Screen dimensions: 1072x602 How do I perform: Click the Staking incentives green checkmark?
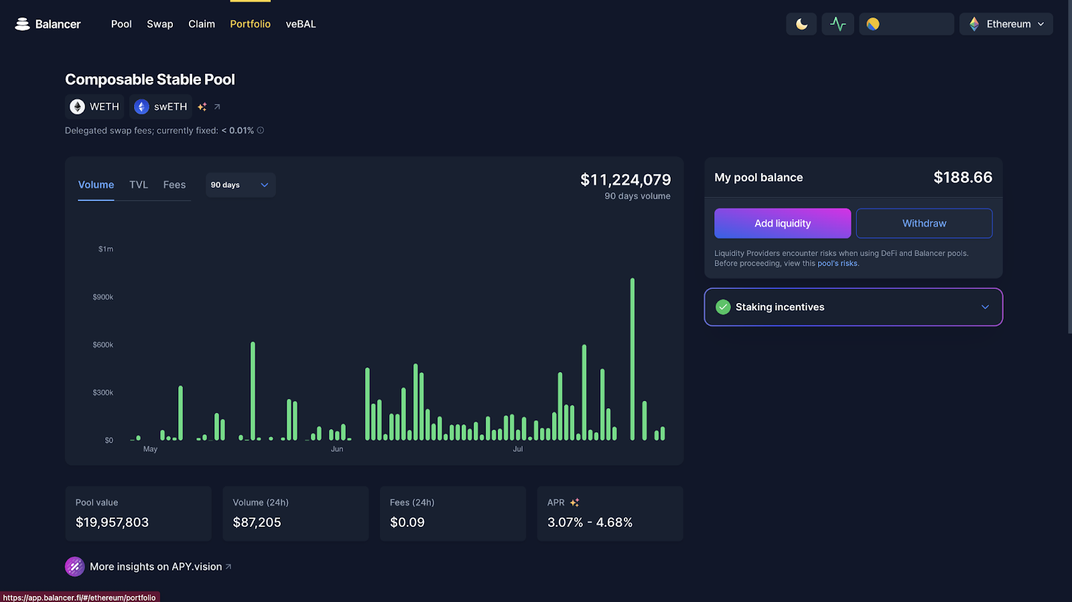[x=723, y=307]
